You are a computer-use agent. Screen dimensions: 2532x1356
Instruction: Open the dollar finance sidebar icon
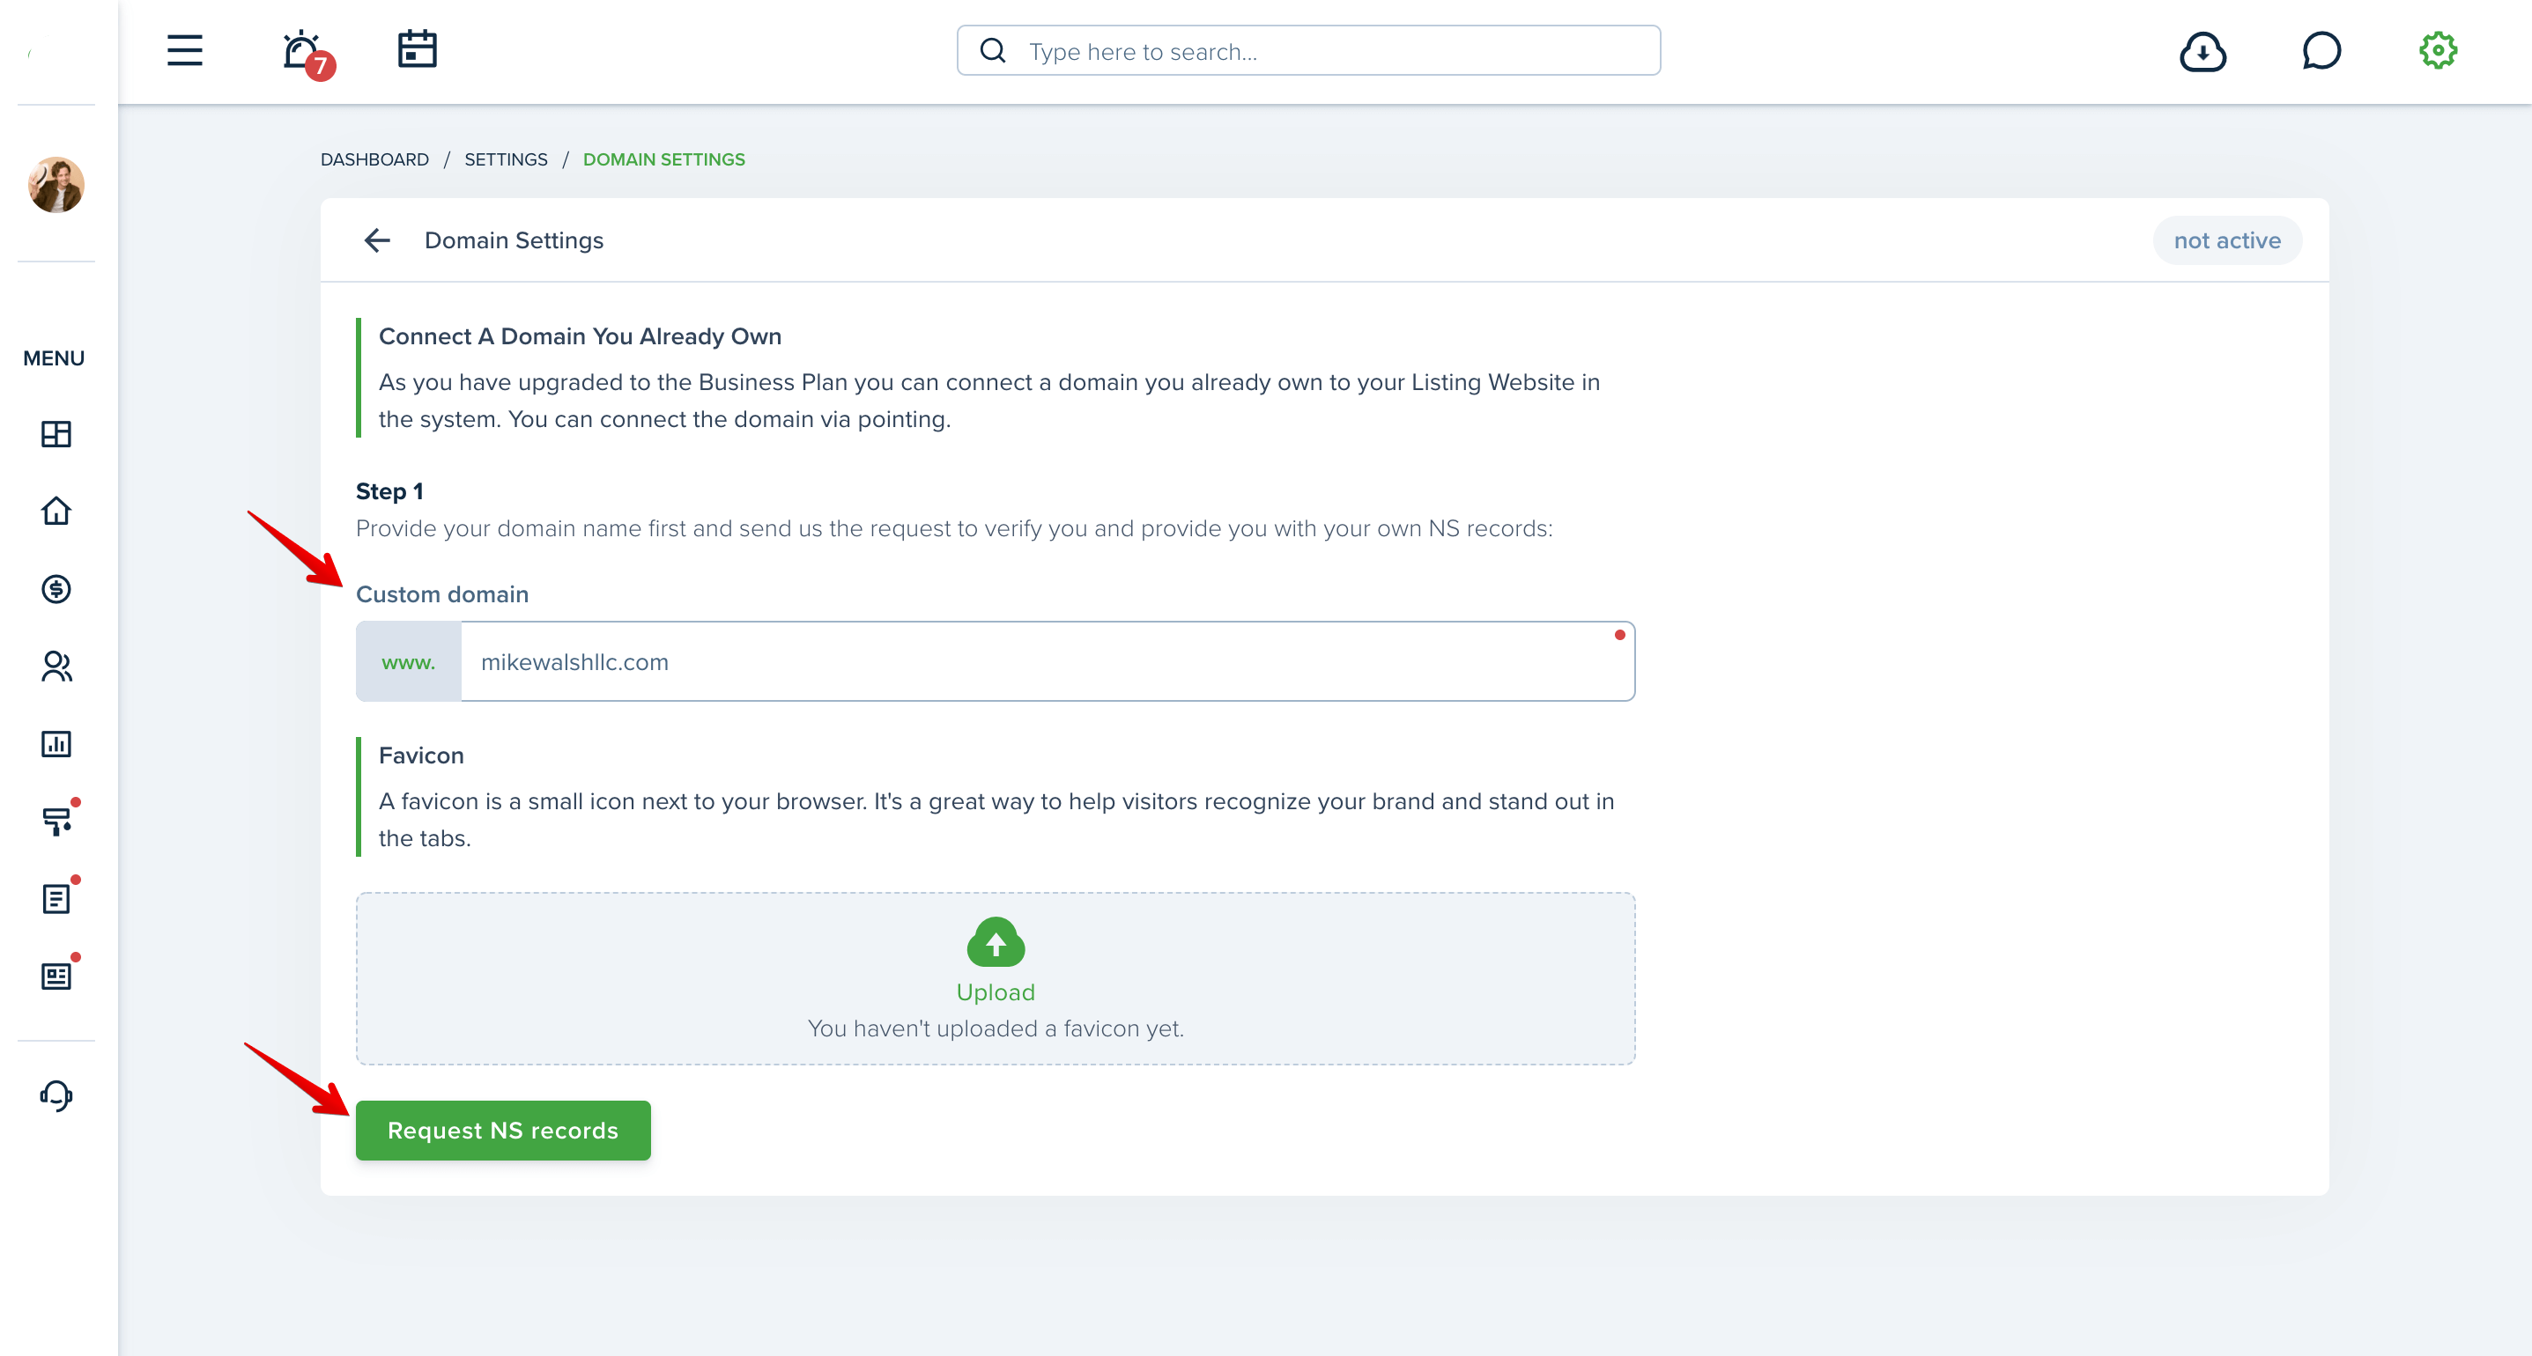(x=56, y=588)
